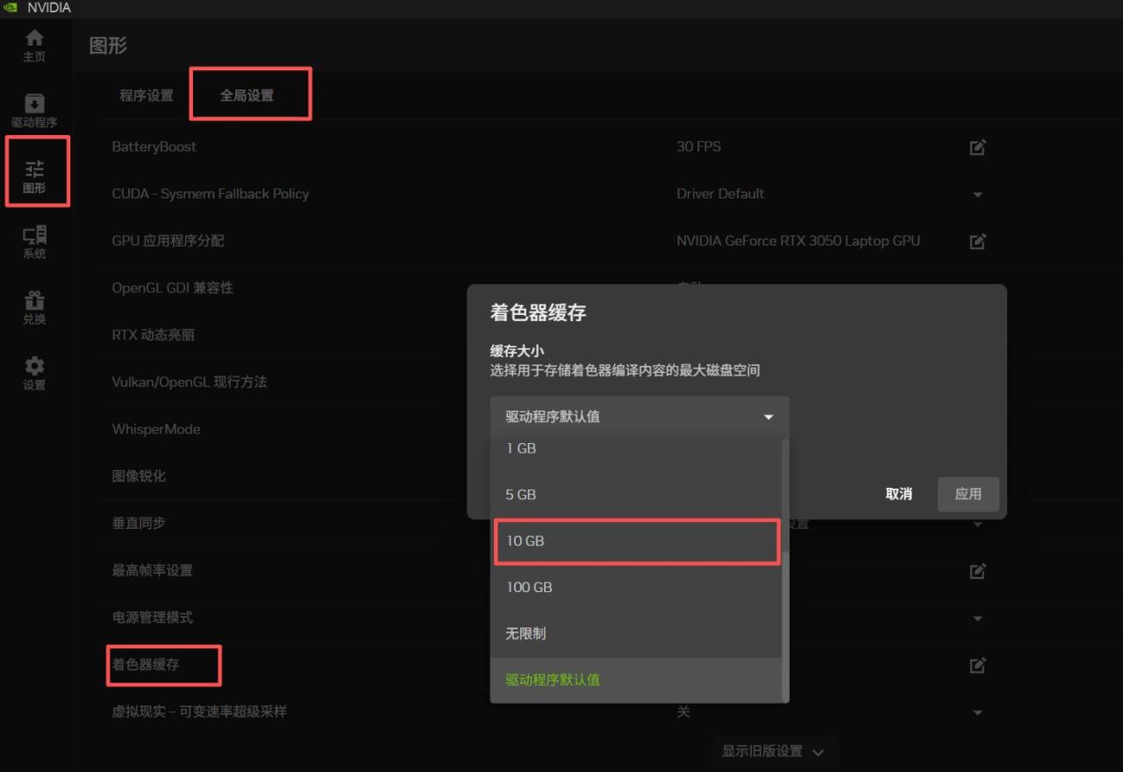Expand CUDA Sysmem Fallback Policy dropdown
1123x772 pixels.
click(x=977, y=195)
